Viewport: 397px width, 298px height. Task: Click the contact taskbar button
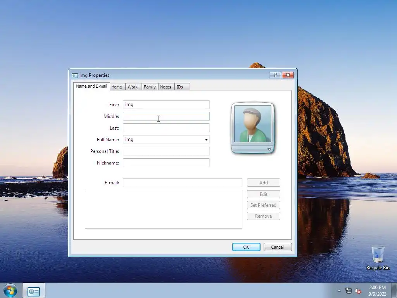(34, 291)
